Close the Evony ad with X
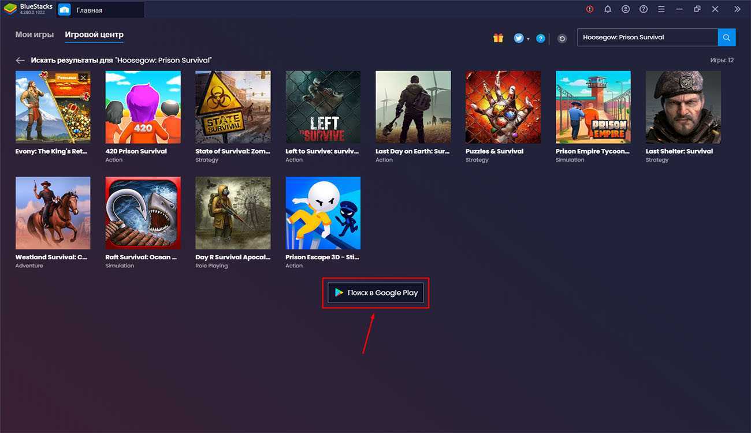This screenshot has width=751, height=433. [83, 77]
